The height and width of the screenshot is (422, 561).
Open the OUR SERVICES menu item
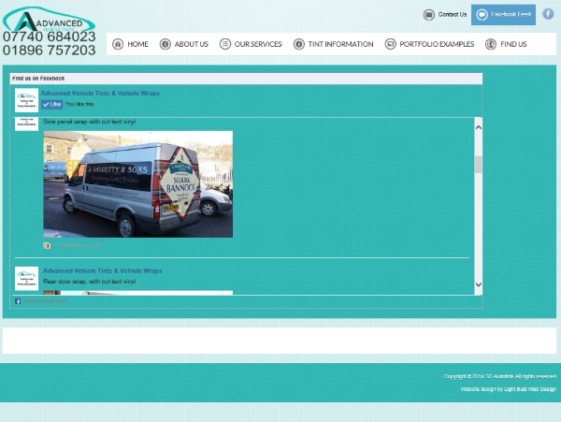tap(257, 44)
